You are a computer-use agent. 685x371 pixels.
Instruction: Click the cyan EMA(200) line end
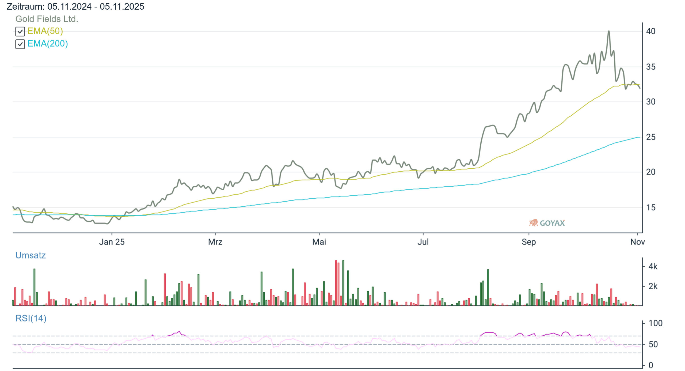point(639,137)
